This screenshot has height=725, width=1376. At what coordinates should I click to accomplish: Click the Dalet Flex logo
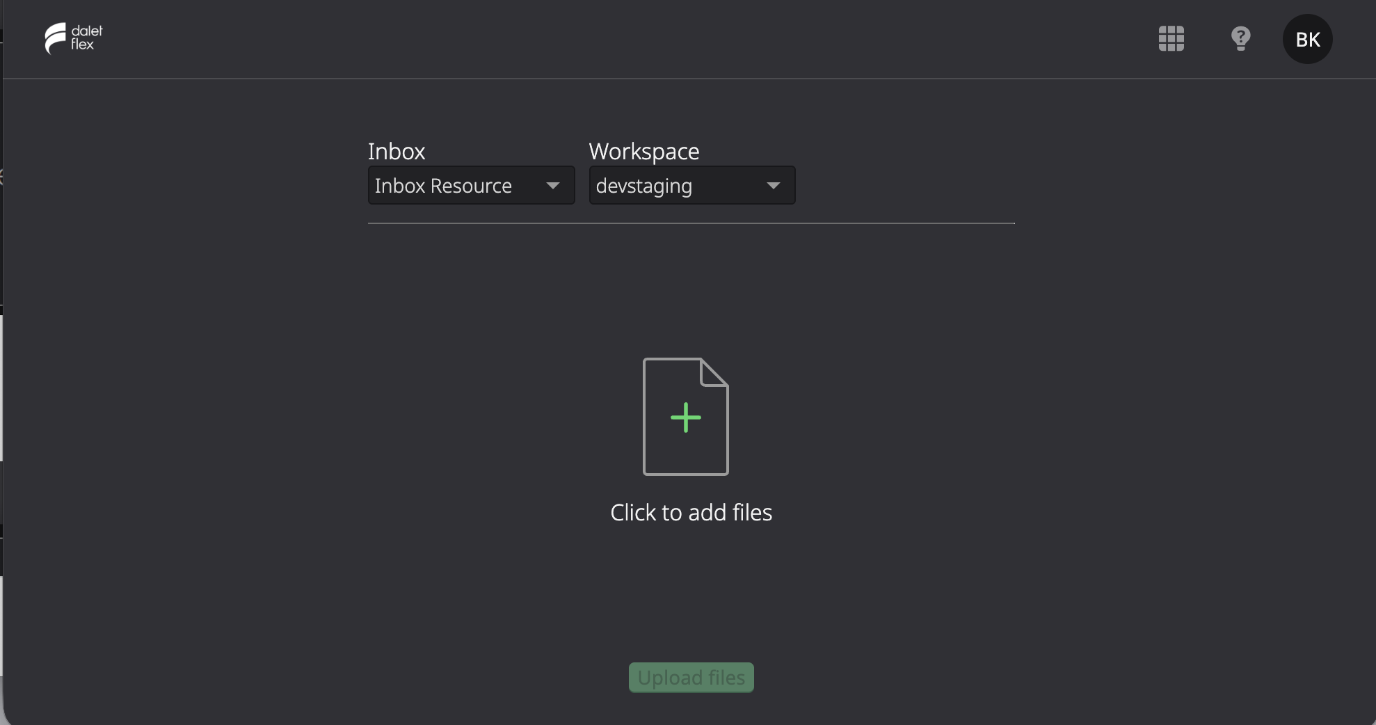coord(74,38)
